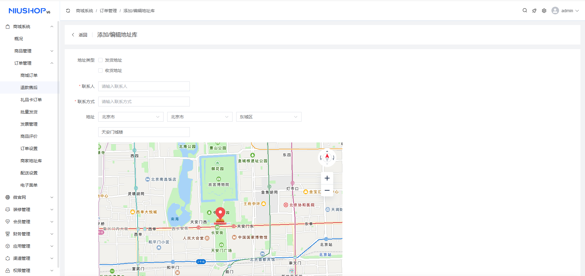Expand the 商品管理 sidebar menu

click(33, 51)
